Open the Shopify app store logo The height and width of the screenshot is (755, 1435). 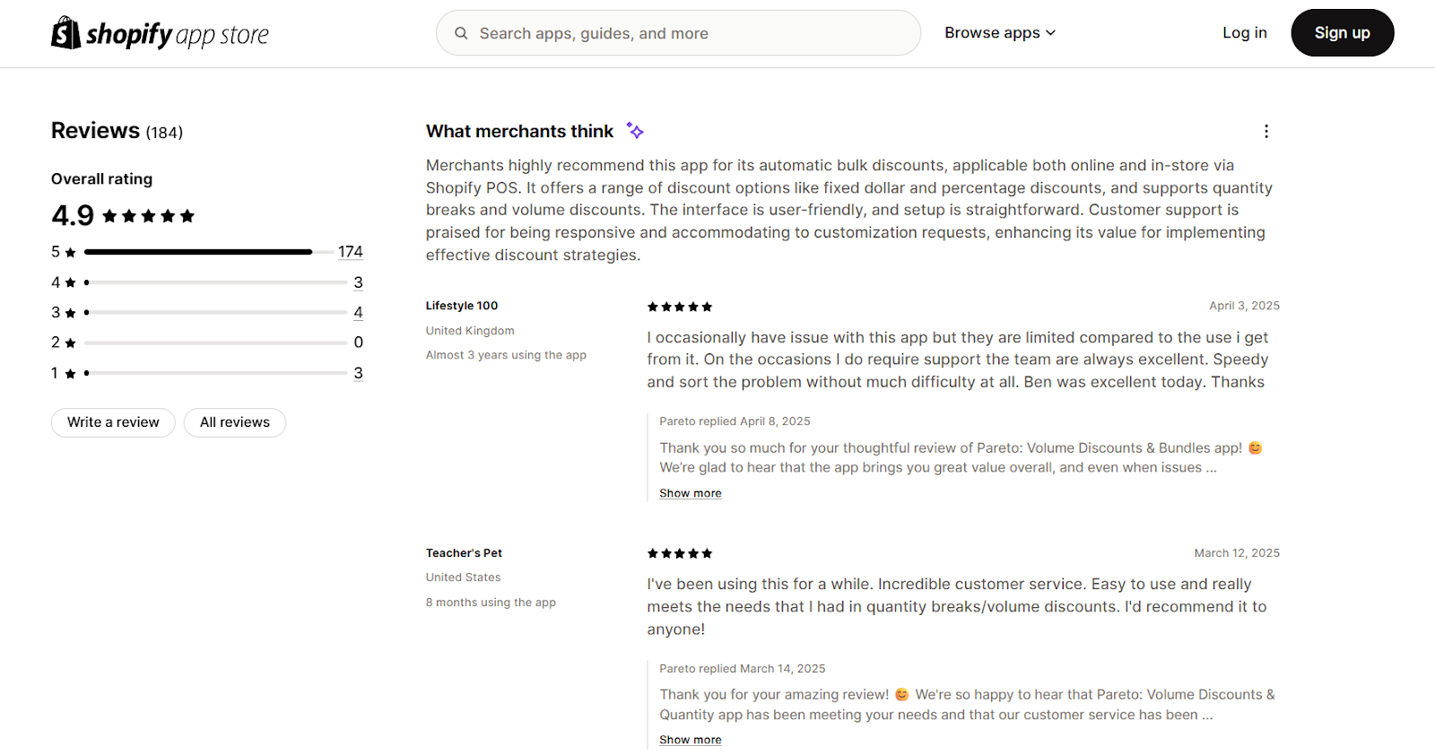coord(160,33)
